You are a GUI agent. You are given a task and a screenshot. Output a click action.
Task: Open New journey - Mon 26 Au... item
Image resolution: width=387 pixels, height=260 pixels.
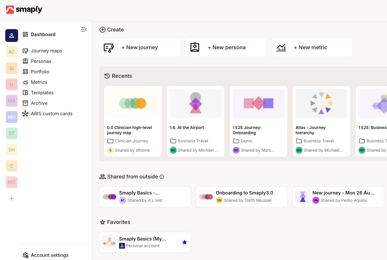(338, 197)
